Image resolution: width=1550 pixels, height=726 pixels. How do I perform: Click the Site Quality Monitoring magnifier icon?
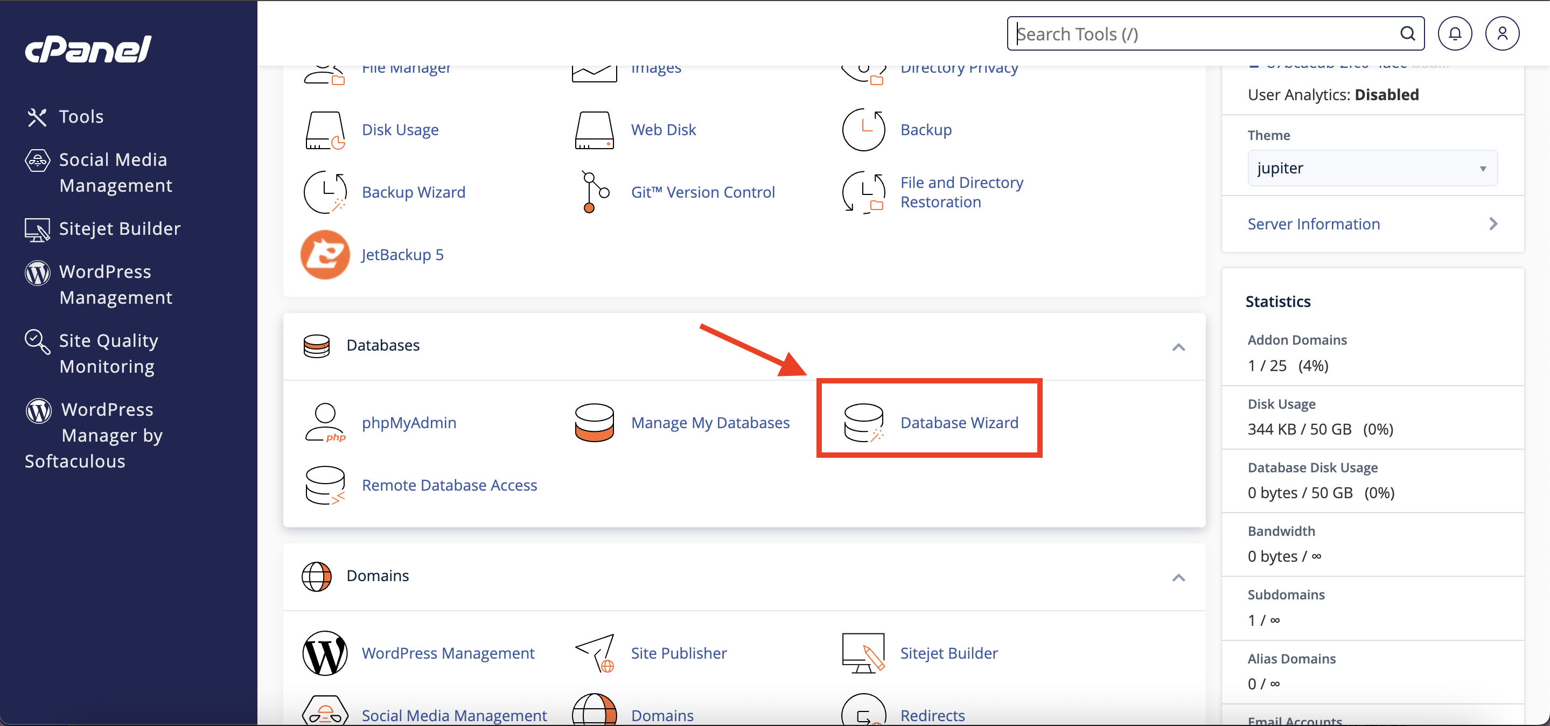(37, 341)
